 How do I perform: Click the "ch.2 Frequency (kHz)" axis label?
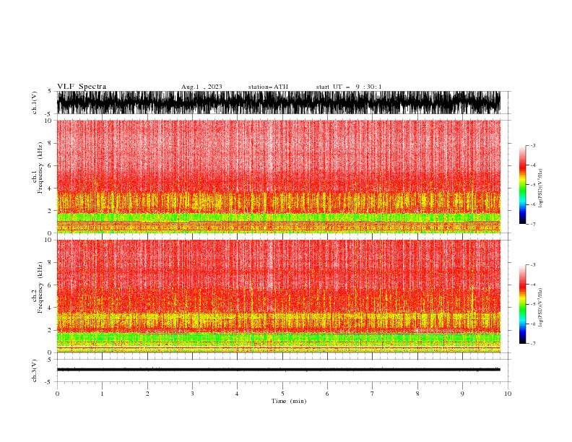click(38, 287)
